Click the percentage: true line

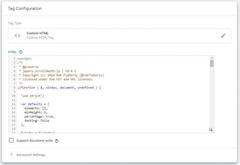point(39,117)
